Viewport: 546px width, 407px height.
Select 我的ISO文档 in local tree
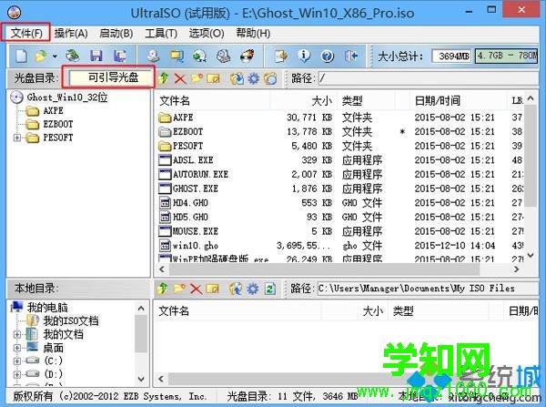click(71, 321)
